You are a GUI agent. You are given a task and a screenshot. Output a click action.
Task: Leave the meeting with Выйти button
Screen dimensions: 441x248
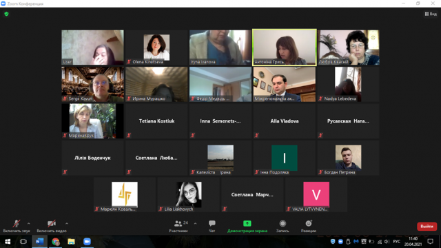[x=427, y=227]
